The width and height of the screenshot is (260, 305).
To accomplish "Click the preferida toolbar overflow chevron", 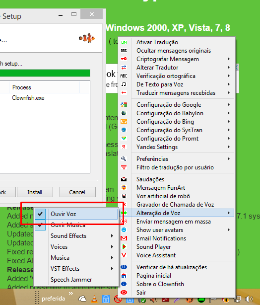I will [71, 293].
